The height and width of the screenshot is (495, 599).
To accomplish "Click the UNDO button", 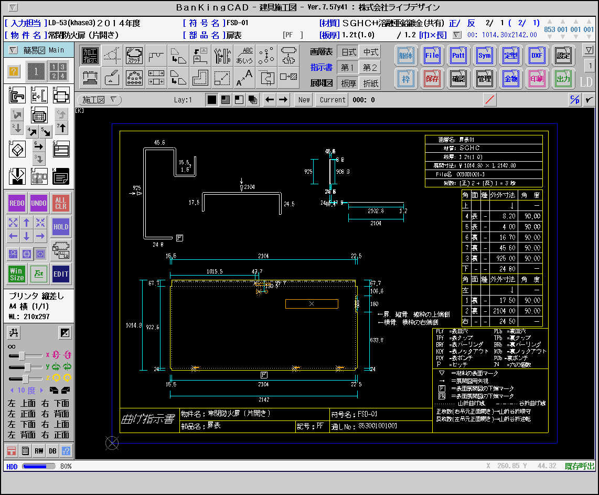I will tap(39, 203).
